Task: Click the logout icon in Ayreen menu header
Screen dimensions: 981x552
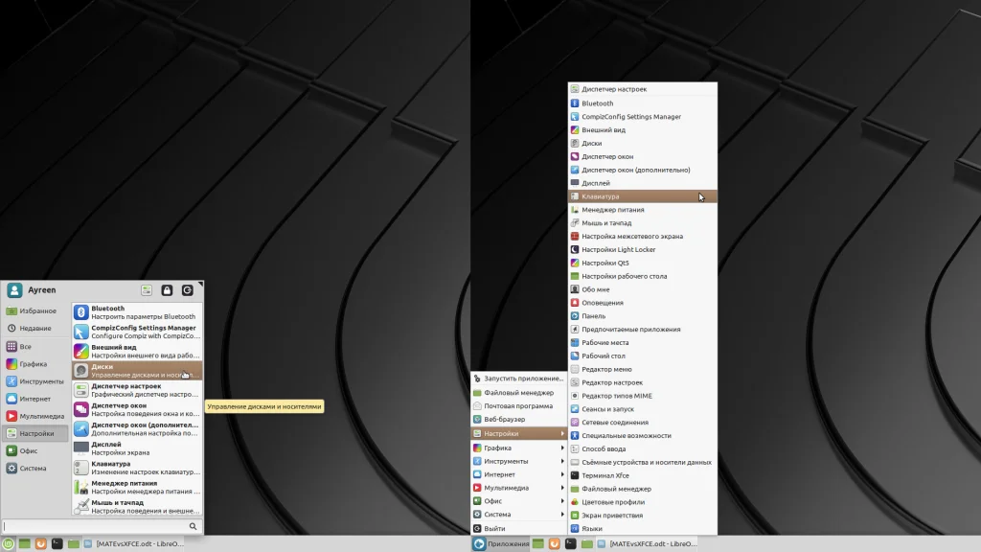Action: coord(187,290)
